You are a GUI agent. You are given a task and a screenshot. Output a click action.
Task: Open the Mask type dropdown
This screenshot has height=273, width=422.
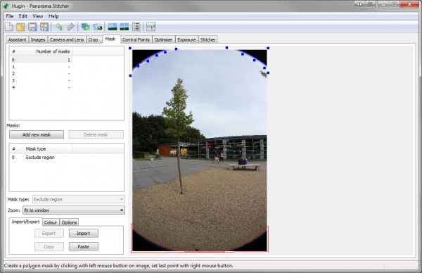(79, 199)
